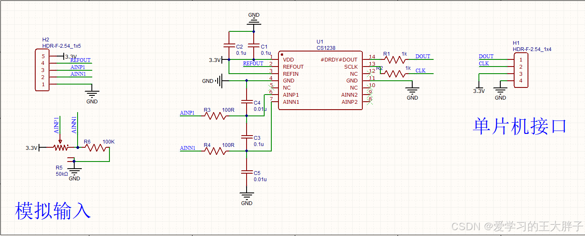Screen dimensions: 585x236
Task: Select capacitor C1 symbol
Action: 253,45
